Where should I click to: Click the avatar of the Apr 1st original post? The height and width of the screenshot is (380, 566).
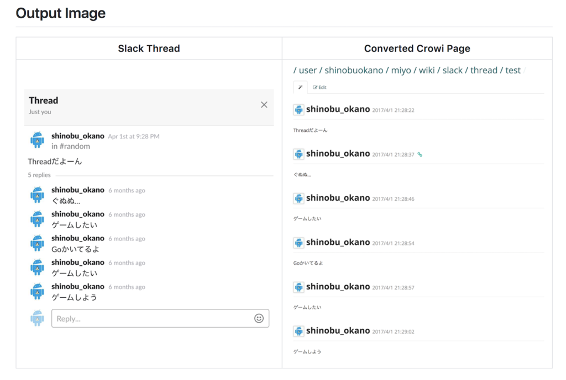37,140
